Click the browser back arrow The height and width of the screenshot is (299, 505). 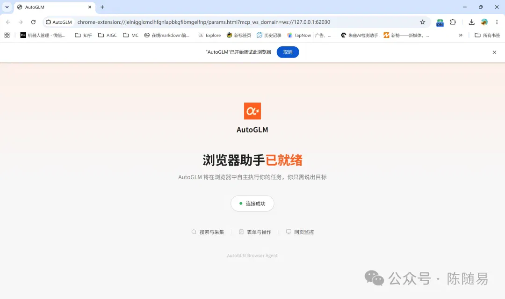8,22
